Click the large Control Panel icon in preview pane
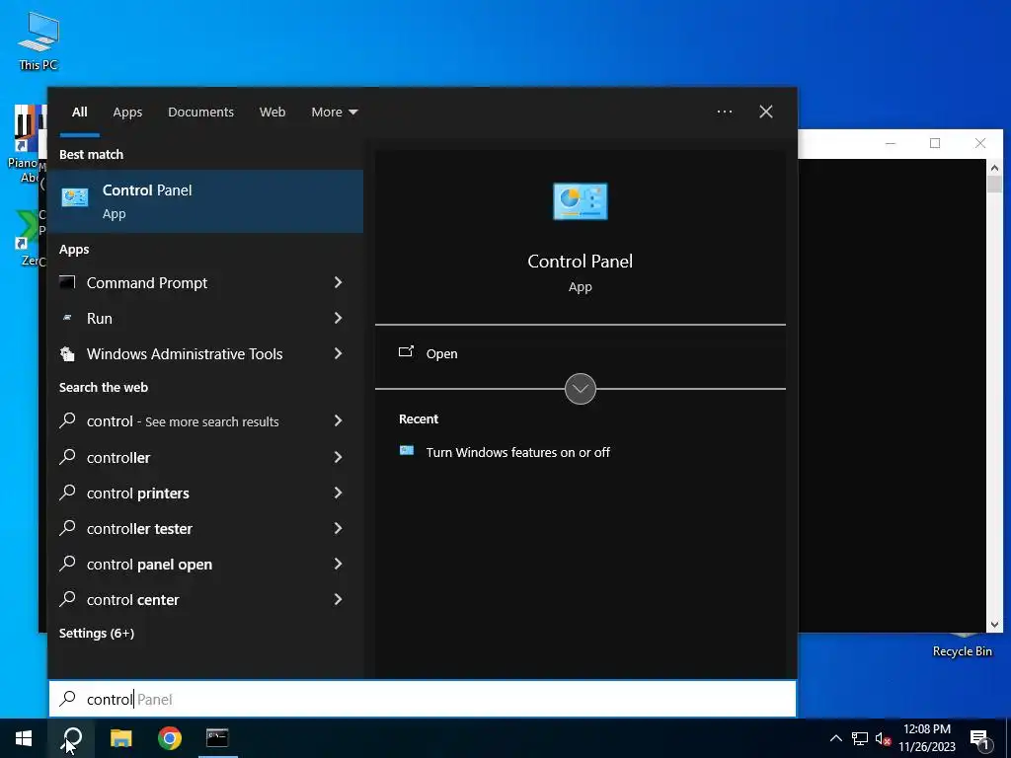1011x758 pixels. point(580,201)
